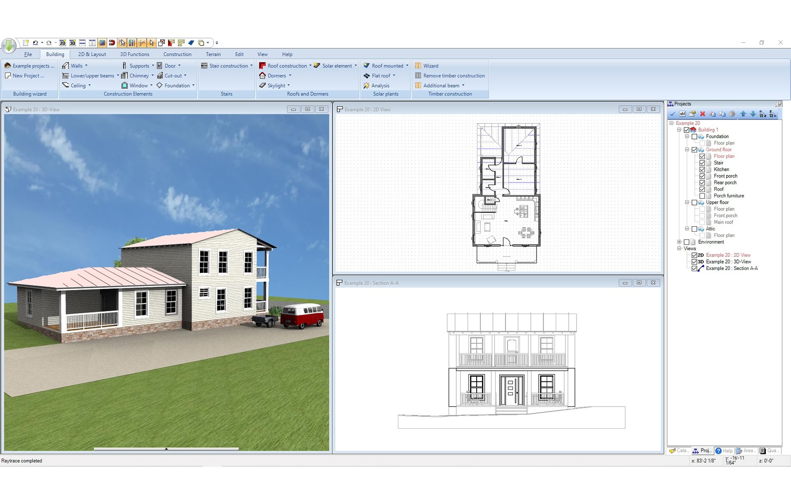
Task: Toggle the Example 20 : Section A-A view checkbox
Action: tap(694, 268)
